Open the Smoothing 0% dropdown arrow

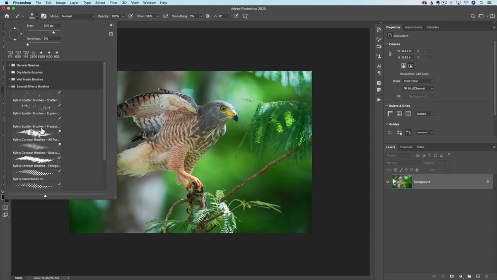click(201, 16)
